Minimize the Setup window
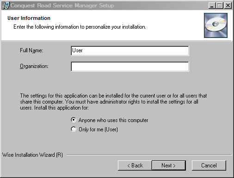 (x=212, y=6)
